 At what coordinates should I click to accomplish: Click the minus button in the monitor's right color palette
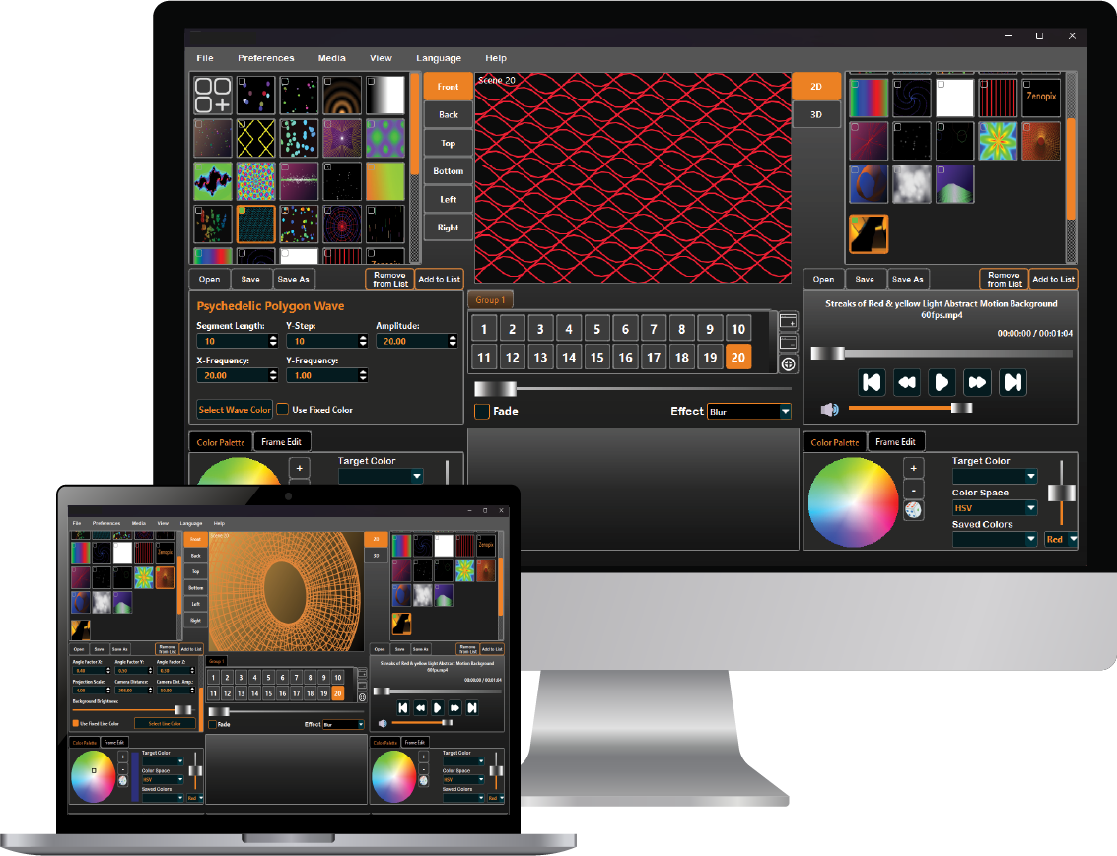(913, 490)
